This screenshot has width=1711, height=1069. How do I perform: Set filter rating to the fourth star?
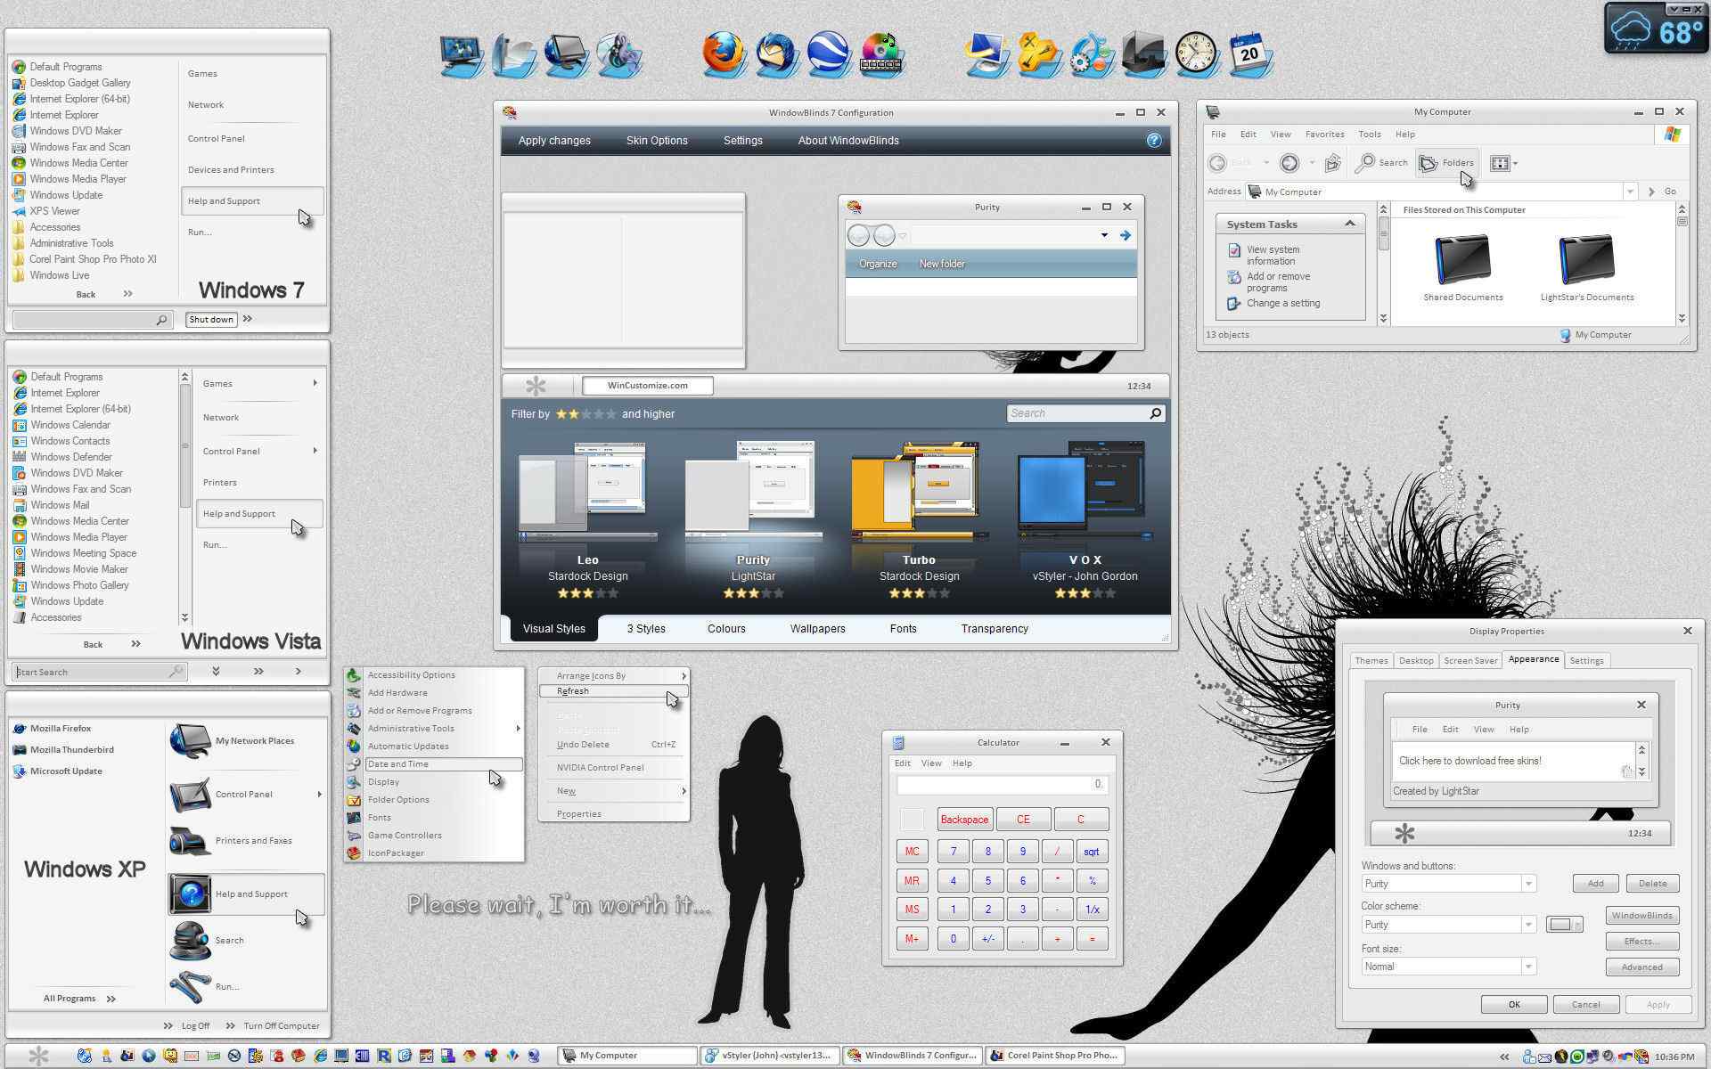coord(599,414)
